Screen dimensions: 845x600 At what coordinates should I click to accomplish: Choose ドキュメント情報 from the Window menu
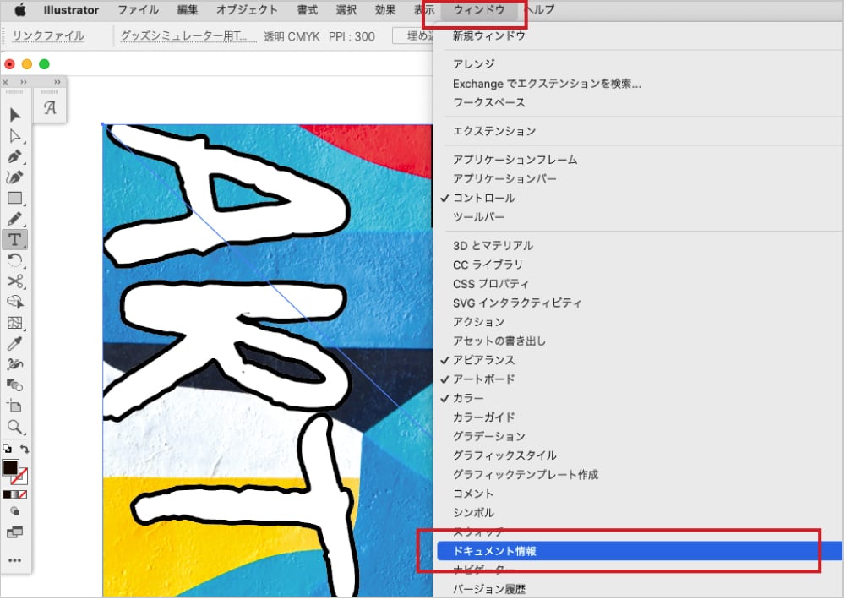coord(494,551)
